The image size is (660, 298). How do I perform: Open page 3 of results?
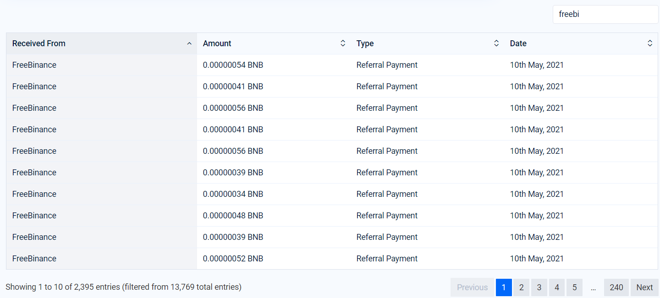(539, 287)
